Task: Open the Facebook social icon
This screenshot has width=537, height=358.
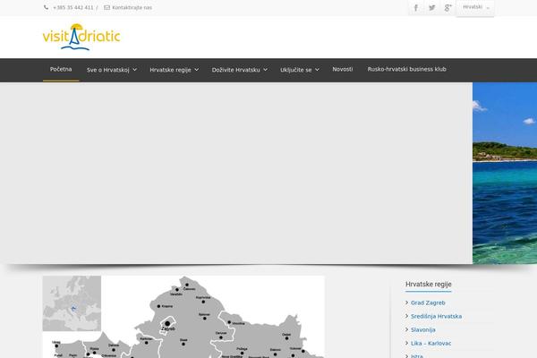Action: tap(416, 7)
